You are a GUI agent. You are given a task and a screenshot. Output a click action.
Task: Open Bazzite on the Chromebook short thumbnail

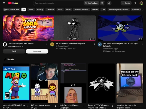[130, 83]
